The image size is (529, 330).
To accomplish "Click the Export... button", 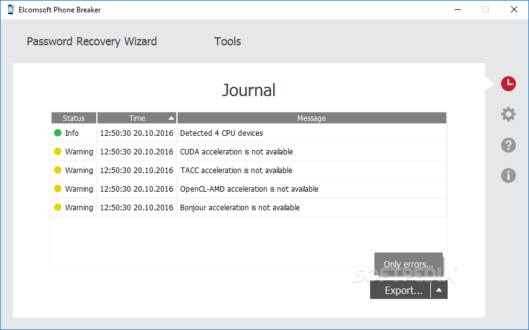I will [x=400, y=290].
